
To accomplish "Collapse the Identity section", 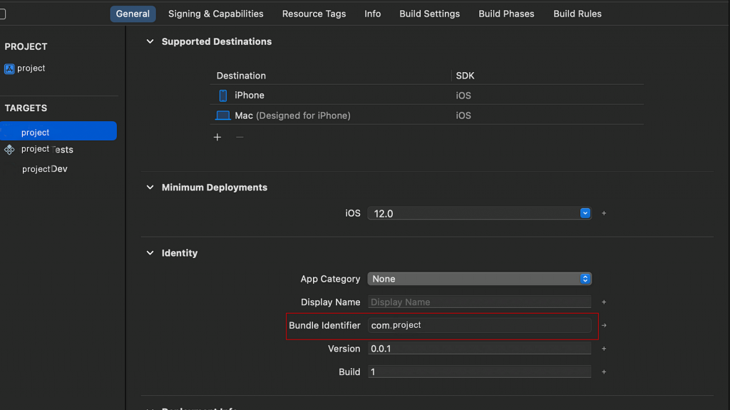I will pyautogui.click(x=150, y=253).
